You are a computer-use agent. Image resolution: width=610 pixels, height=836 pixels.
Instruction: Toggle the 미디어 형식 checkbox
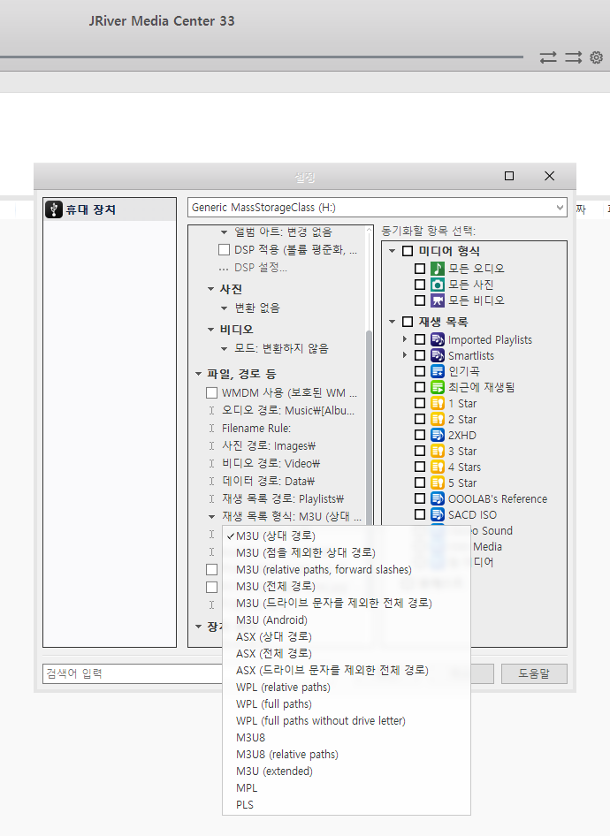tap(408, 251)
